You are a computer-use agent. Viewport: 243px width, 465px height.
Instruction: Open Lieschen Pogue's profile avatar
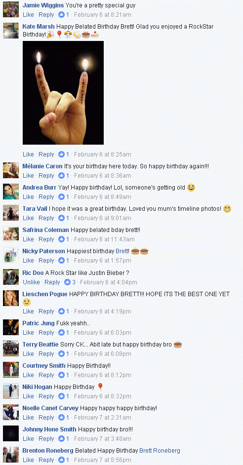click(x=11, y=298)
